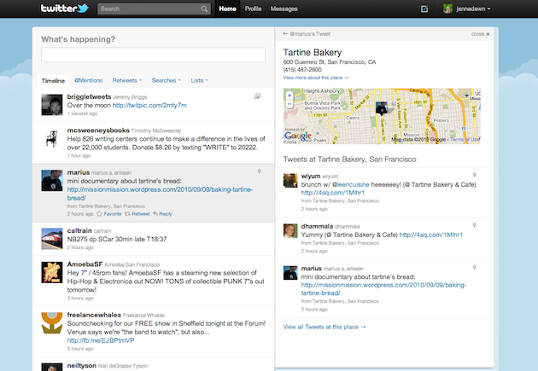
Task: Open the compose new tweet icon
Action: [425, 9]
